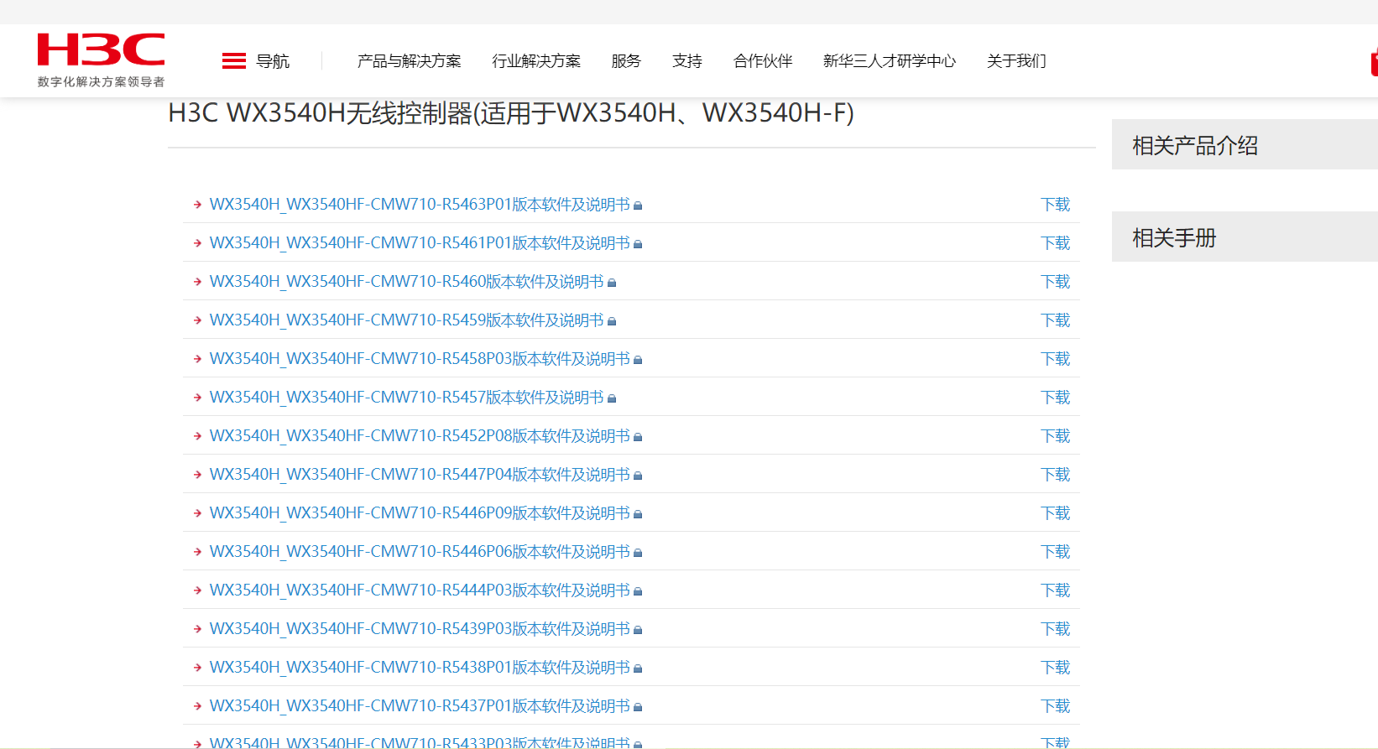Click the lock icon beside R5444P03 entry
The height and width of the screenshot is (749, 1378).
[x=638, y=591]
